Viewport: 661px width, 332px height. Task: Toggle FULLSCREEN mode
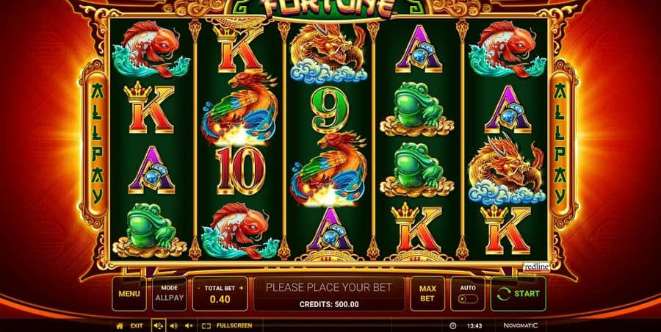[x=227, y=325]
